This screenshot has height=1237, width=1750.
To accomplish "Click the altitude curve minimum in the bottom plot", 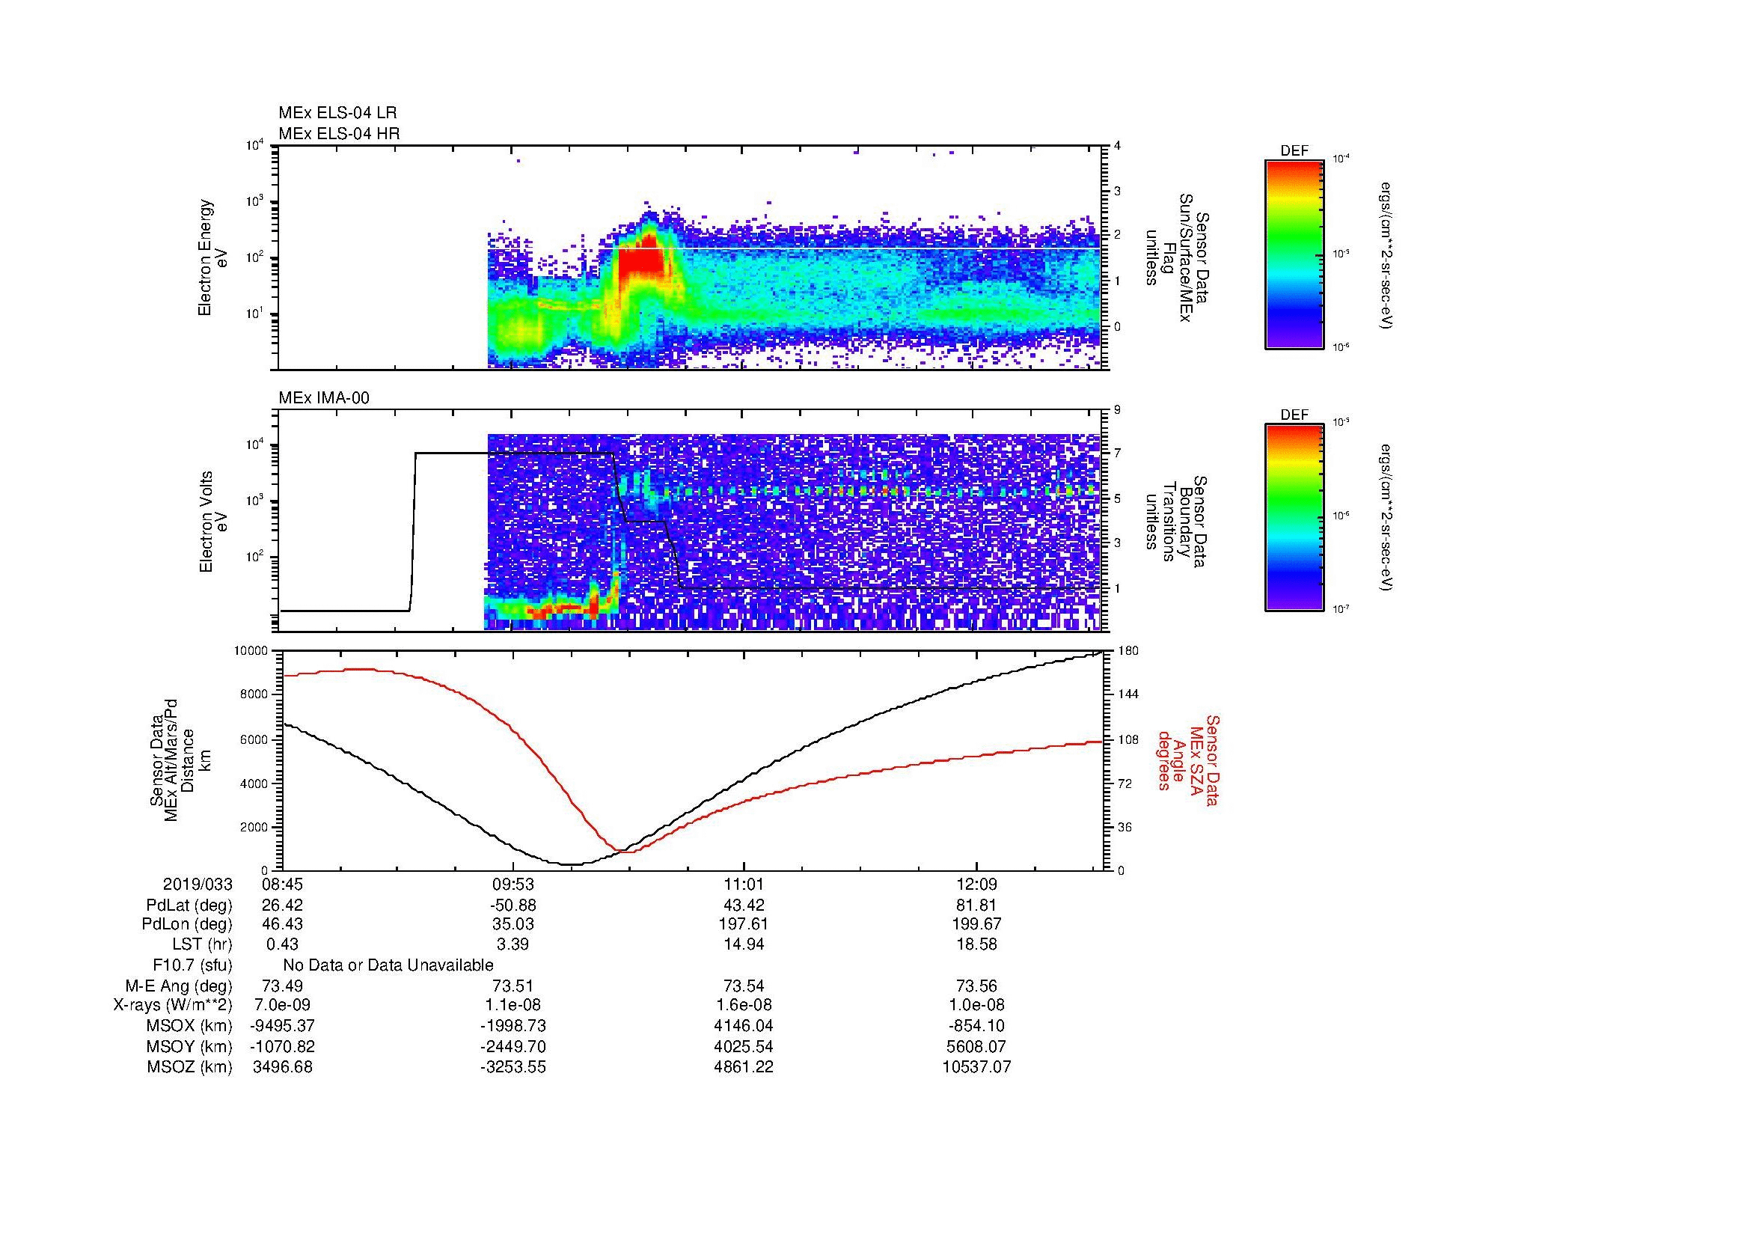I will (571, 864).
